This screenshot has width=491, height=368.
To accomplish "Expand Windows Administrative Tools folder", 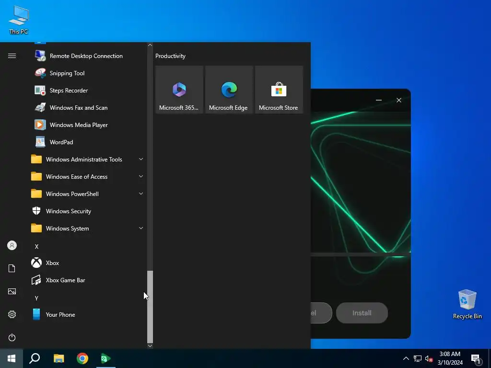I will coord(88,160).
